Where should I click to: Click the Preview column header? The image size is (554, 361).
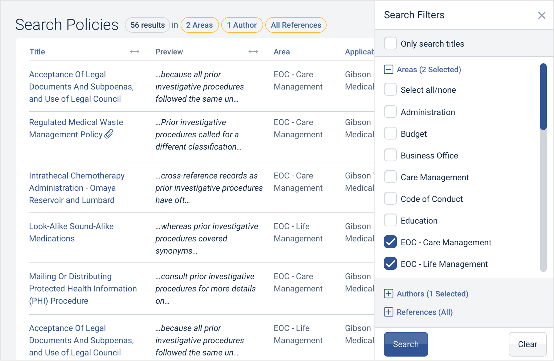[169, 52]
